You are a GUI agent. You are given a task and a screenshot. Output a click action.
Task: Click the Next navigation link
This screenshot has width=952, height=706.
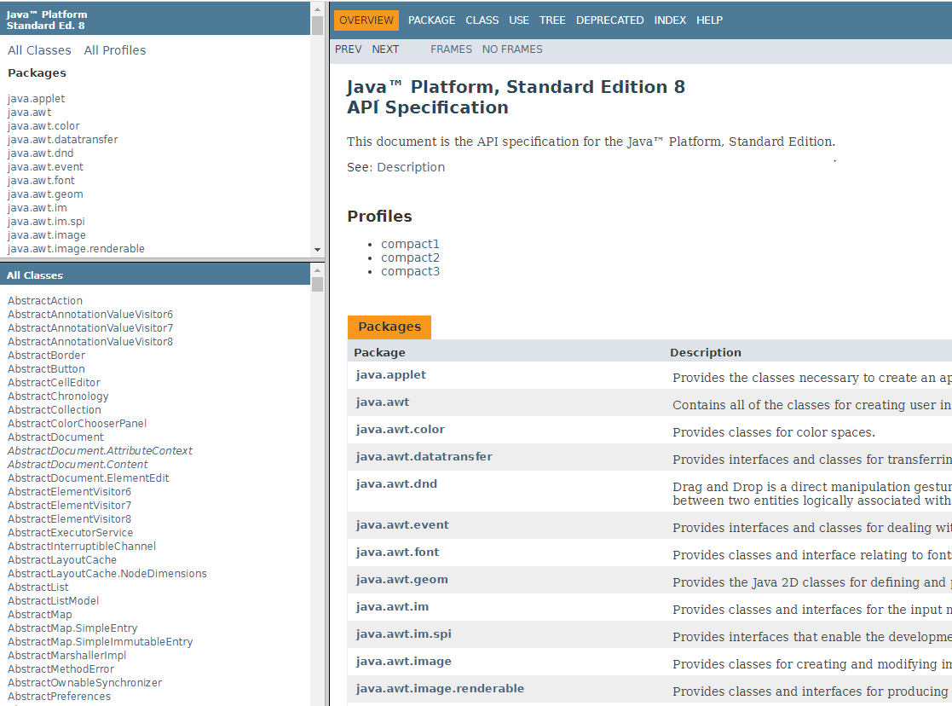point(385,49)
